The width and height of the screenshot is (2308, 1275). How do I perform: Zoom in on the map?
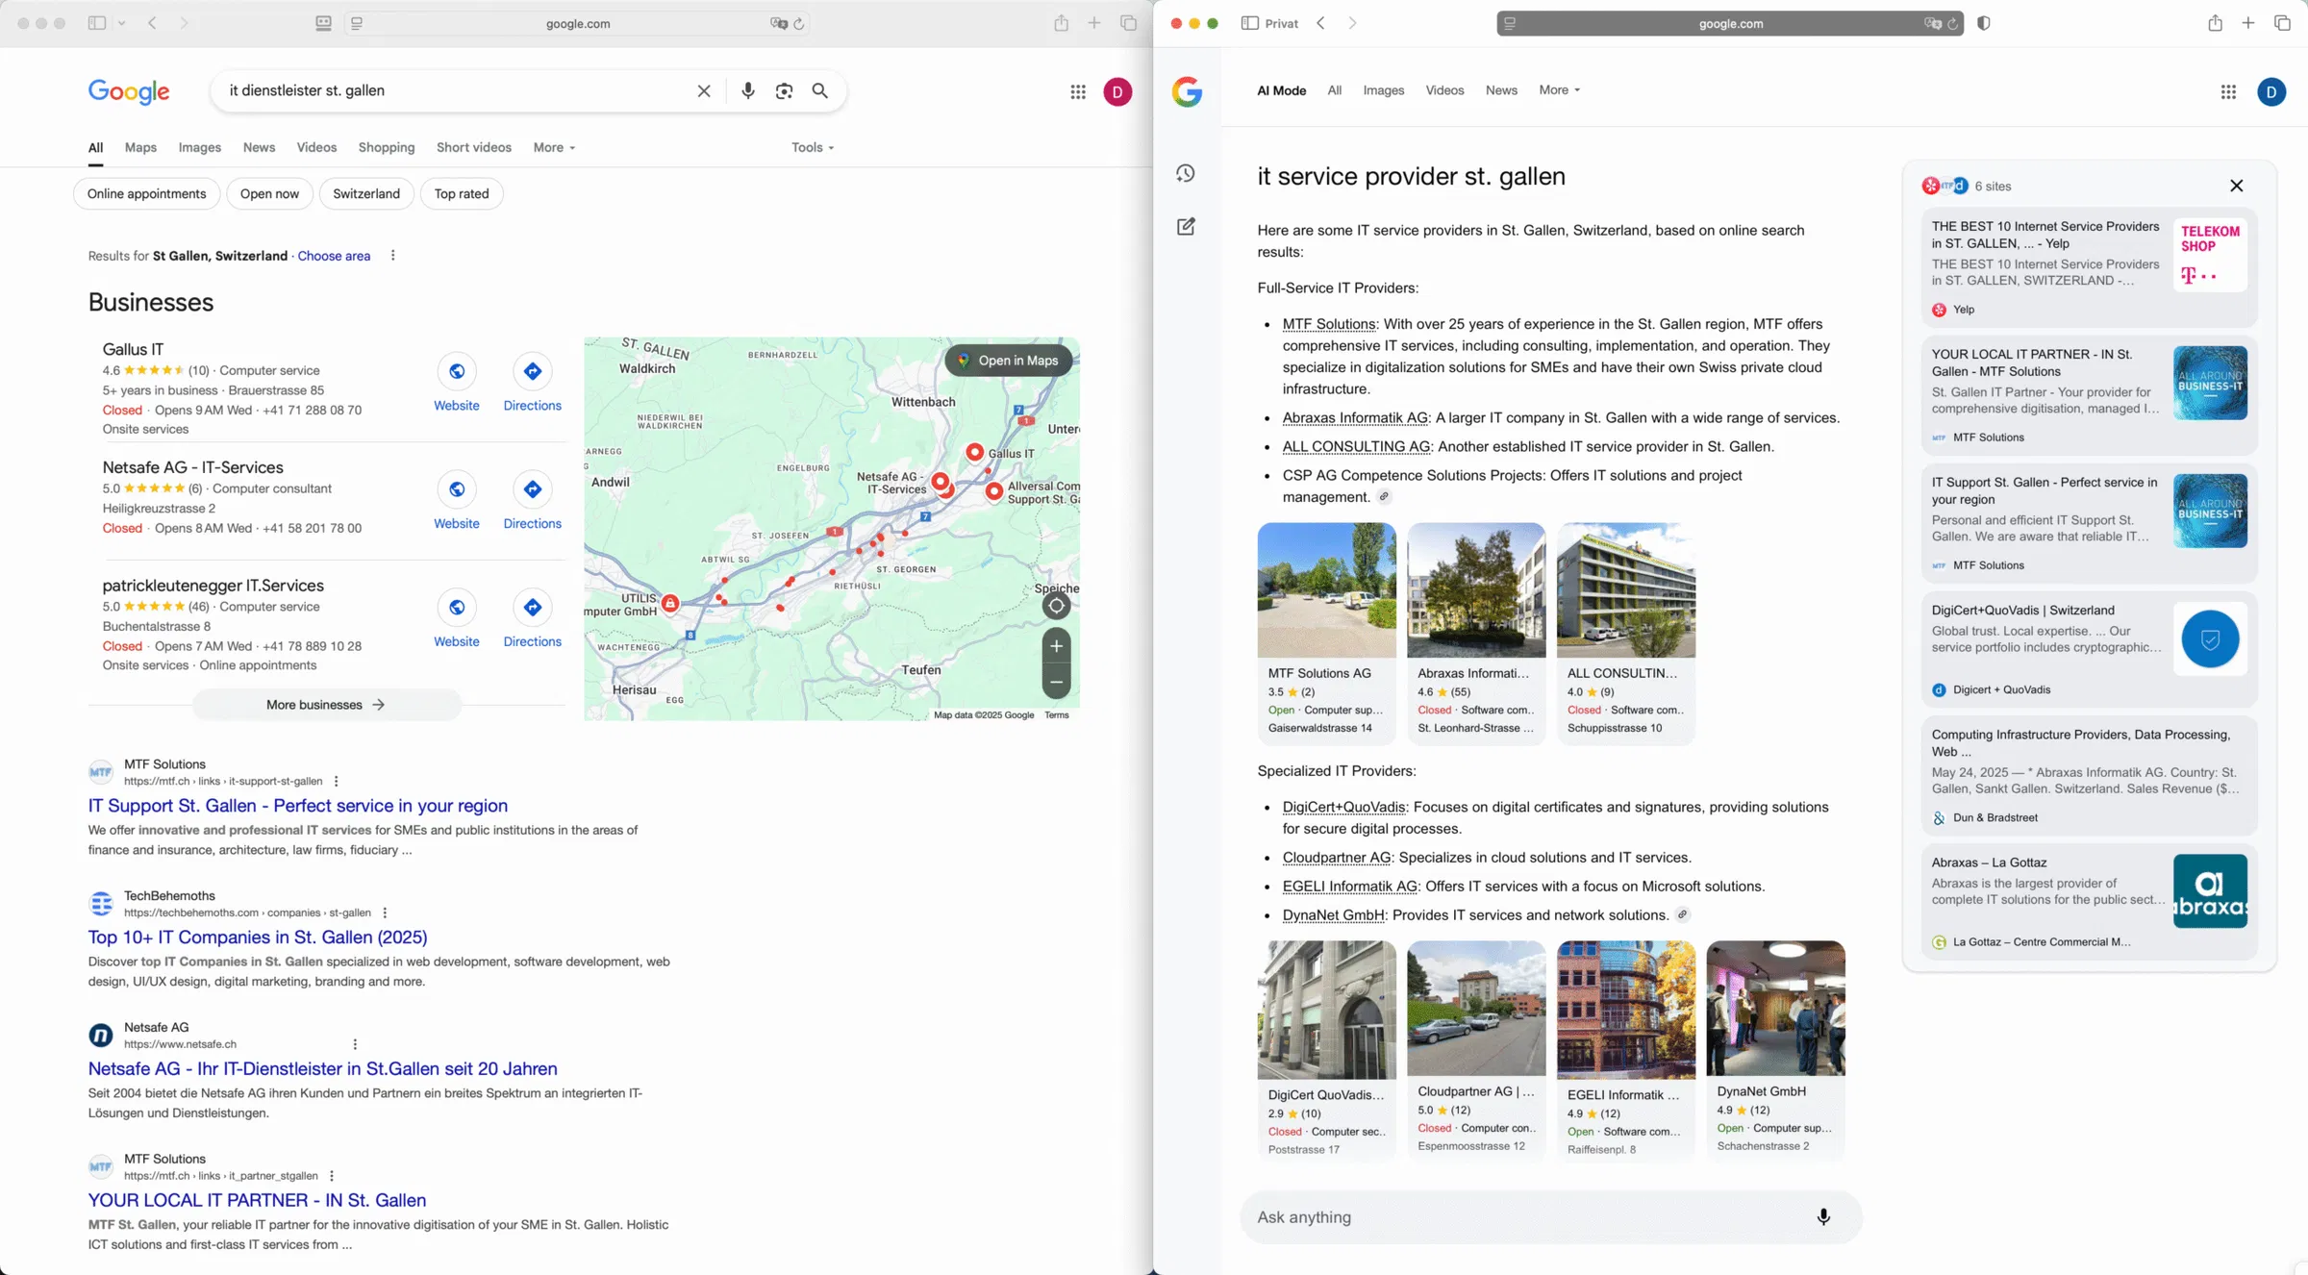[x=1056, y=646]
